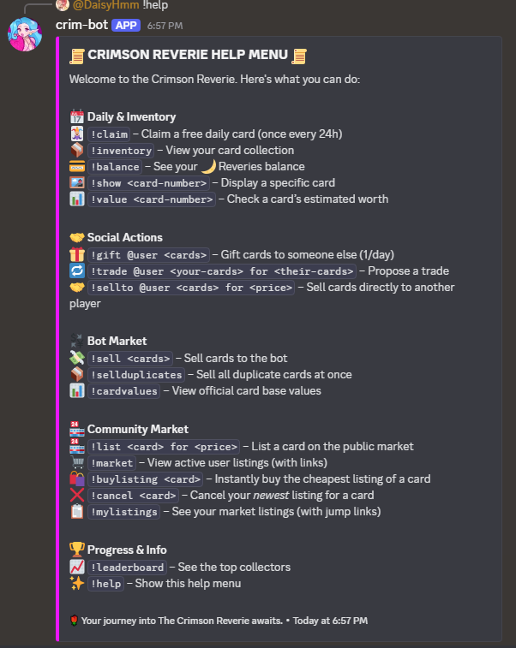Click the 6:57 PM message timestamp
516x648 pixels.
click(x=165, y=26)
